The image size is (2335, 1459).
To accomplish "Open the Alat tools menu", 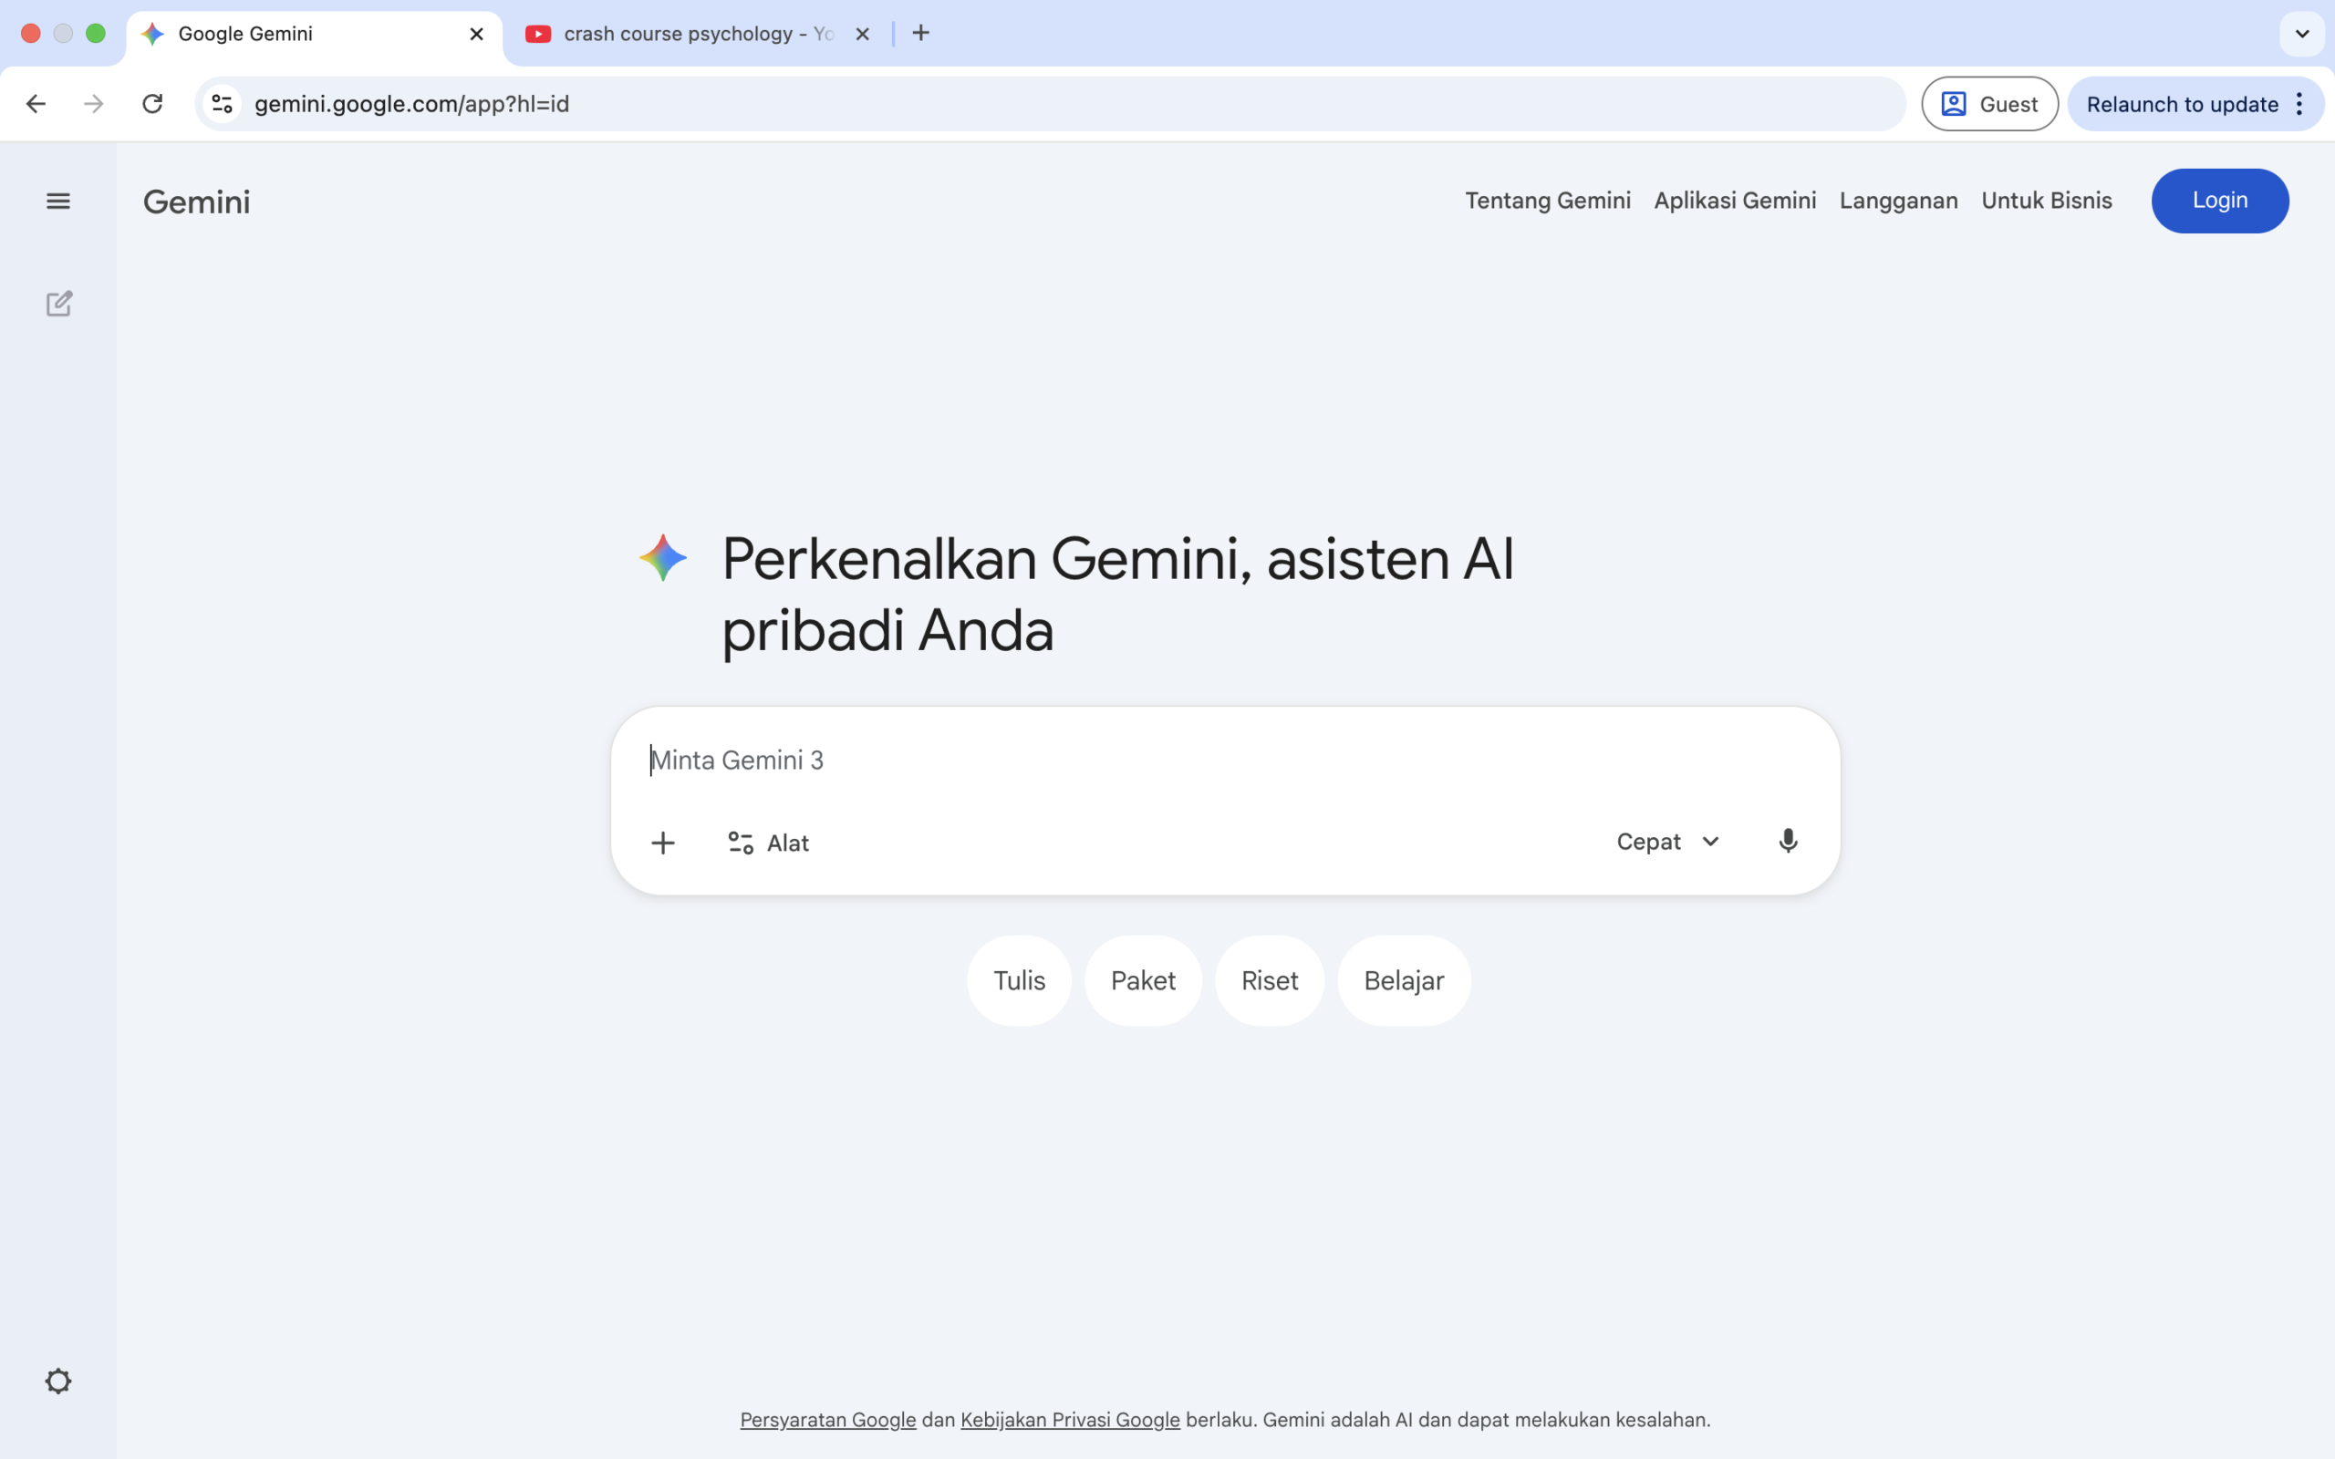I will click(767, 842).
